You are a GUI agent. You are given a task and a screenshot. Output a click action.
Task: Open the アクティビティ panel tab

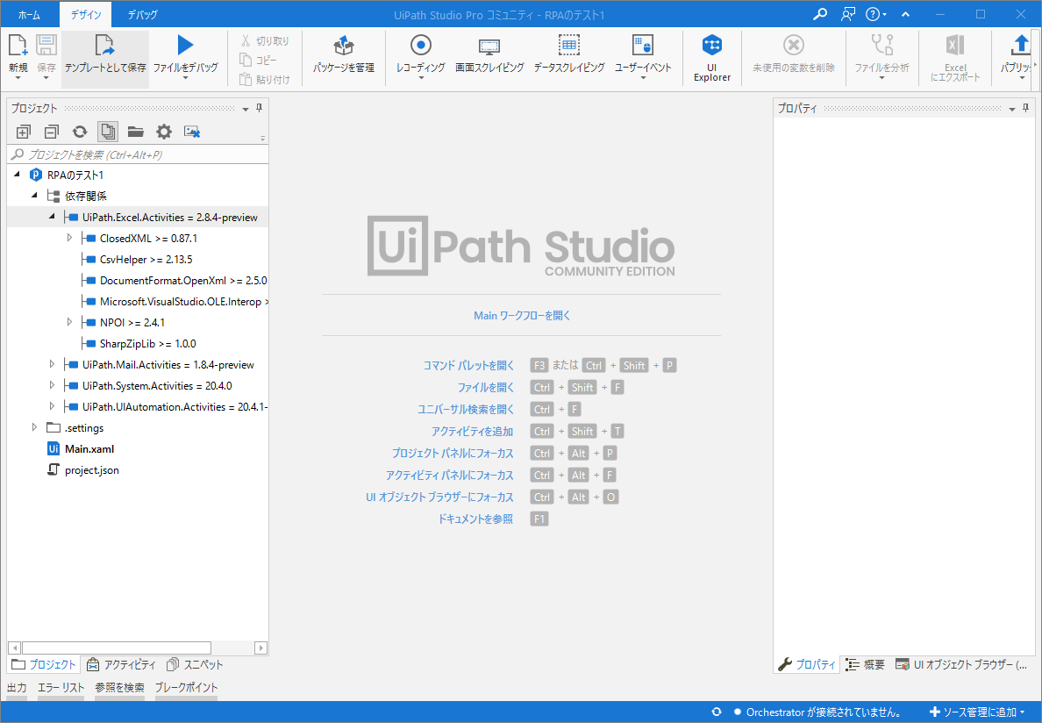pyautogui.click(x=122, y=664)
